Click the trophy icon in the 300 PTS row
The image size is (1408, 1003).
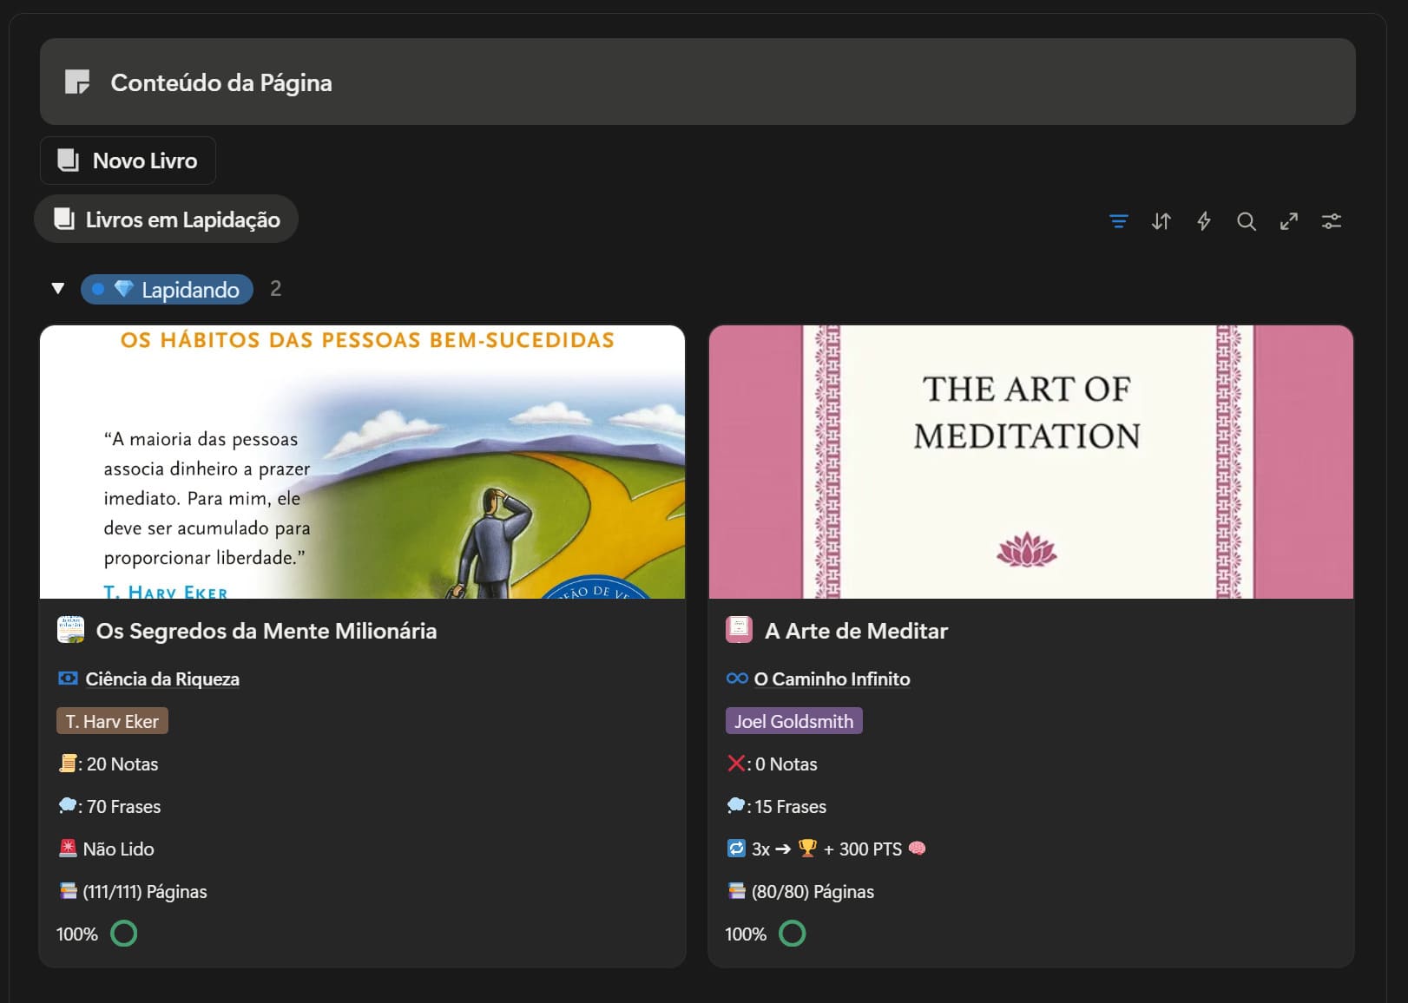pos(807,849)
